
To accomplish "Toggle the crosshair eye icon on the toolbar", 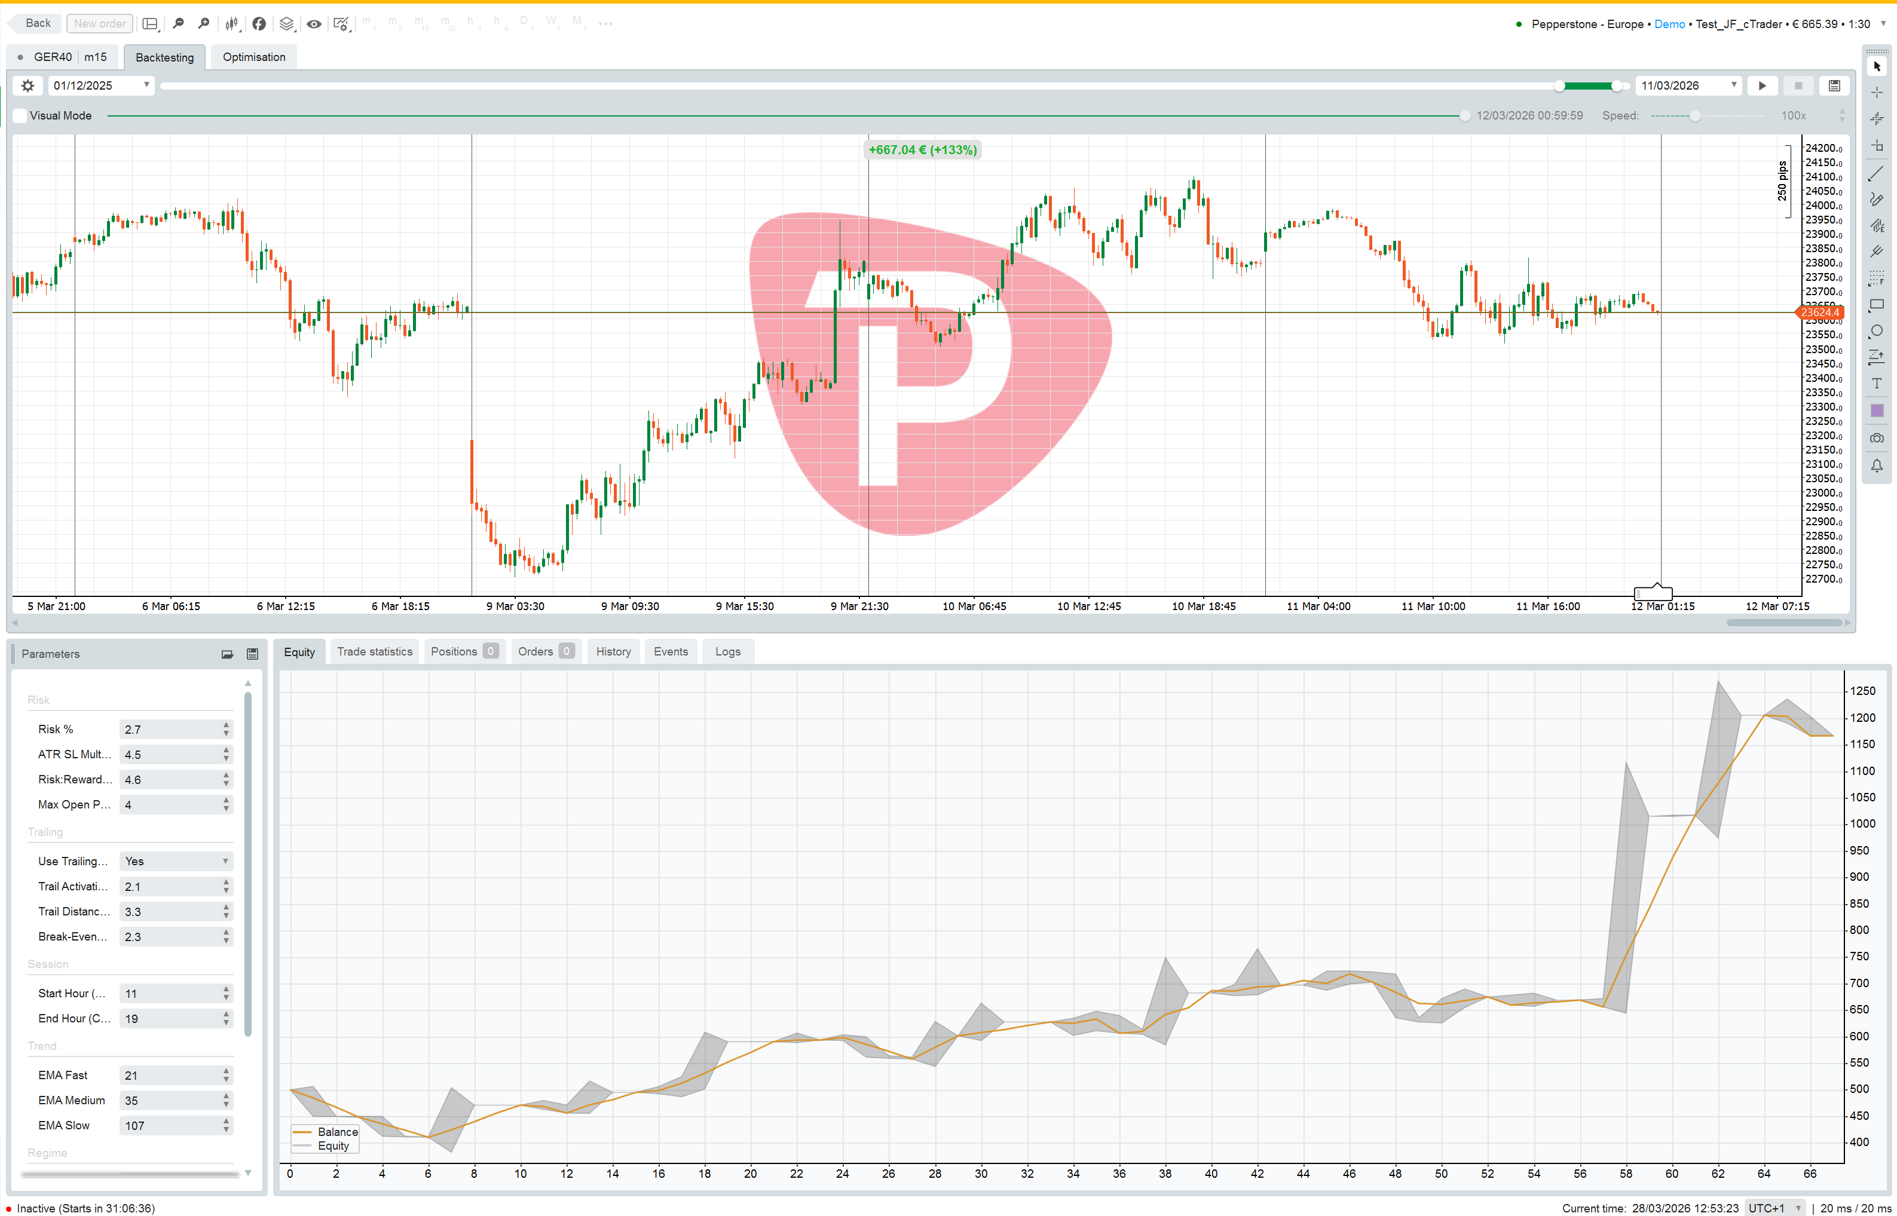I will tap(314, 24).
